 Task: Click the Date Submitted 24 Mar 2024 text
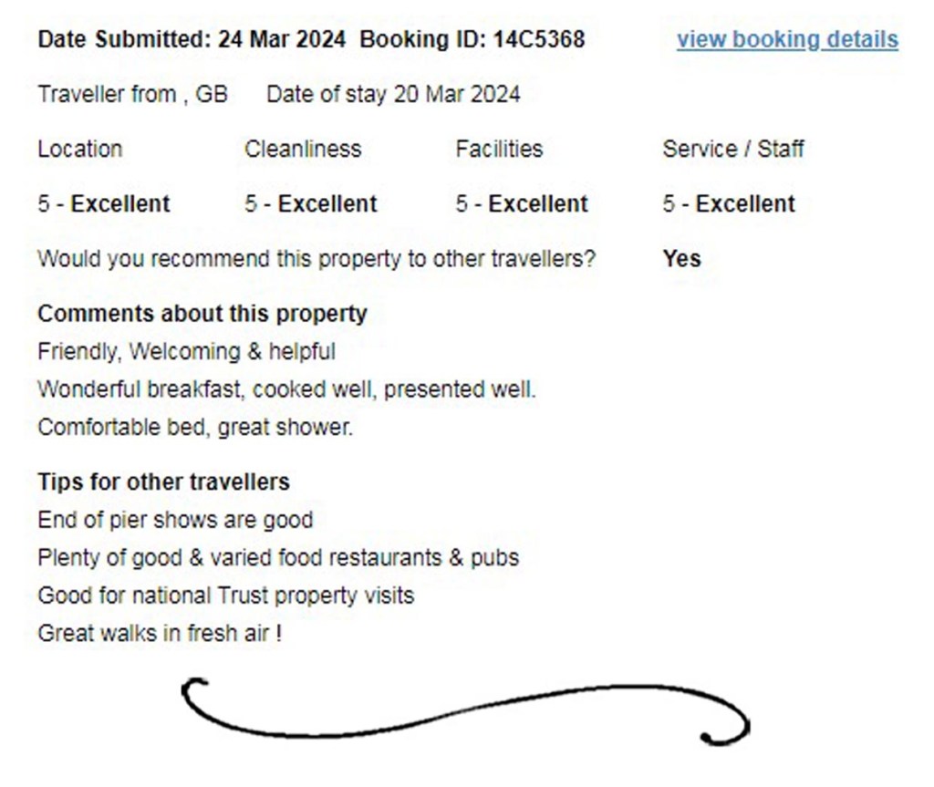[x=192, y=40]
